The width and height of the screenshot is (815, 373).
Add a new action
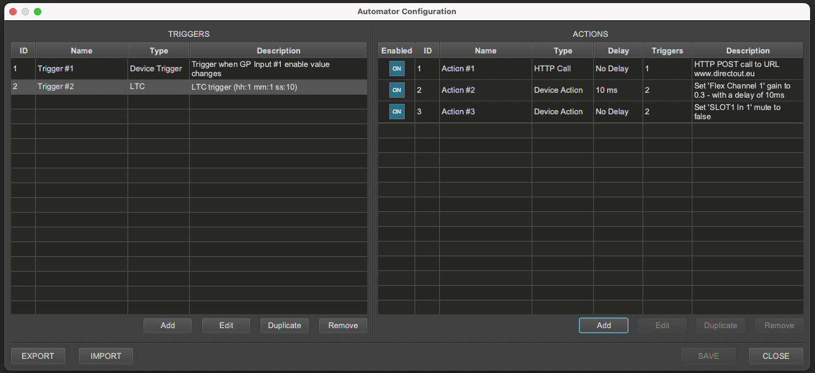(x=604, y=326)
